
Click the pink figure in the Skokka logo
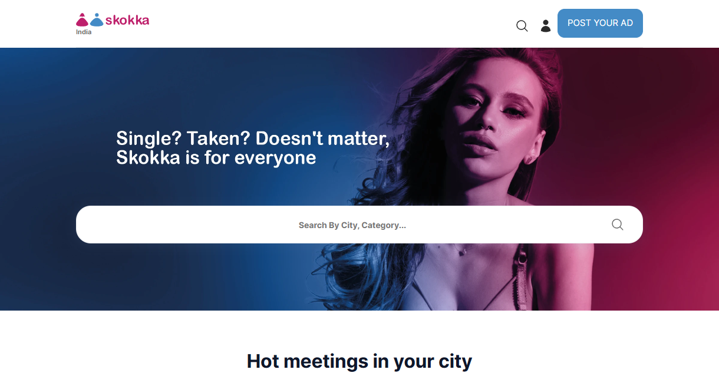coord(83,20)
